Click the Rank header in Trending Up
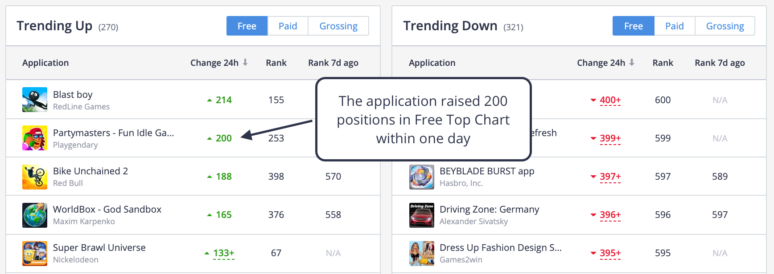Image resolution: width=774 pixels, height=274 pixels. click(x=276, y=63)
